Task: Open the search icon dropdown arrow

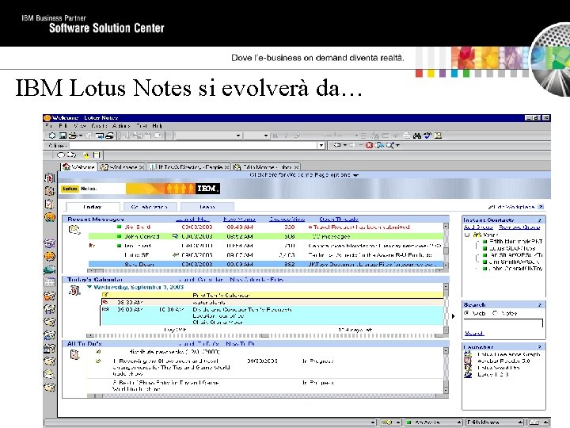Action: [x=397, y=145]
